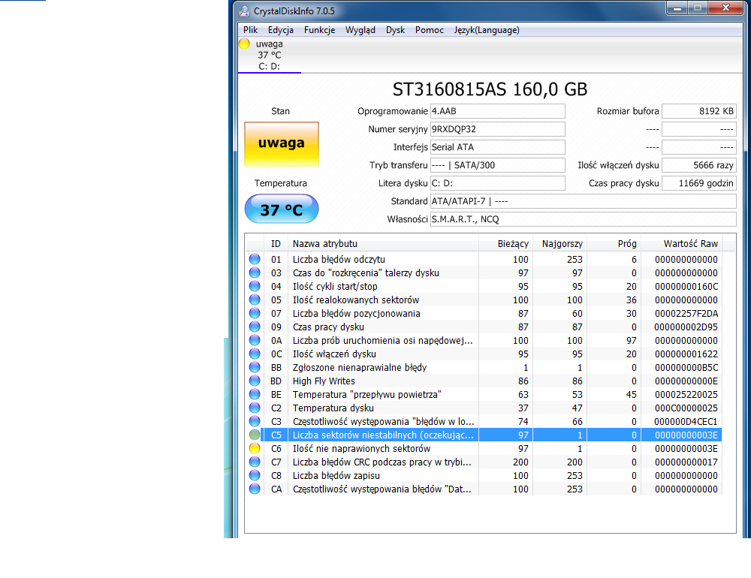Select the Temperatura dysku row
The image size is (751, 578).
coord(484,408)
